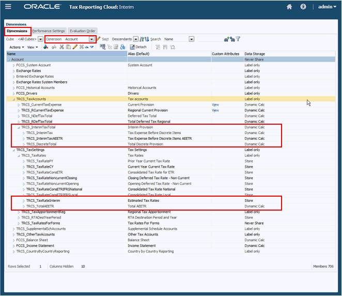Expand the TRCS_CurrentTaxExpense node
The width and height of the screenshot is (342, 296).
[x=19, y=105]
